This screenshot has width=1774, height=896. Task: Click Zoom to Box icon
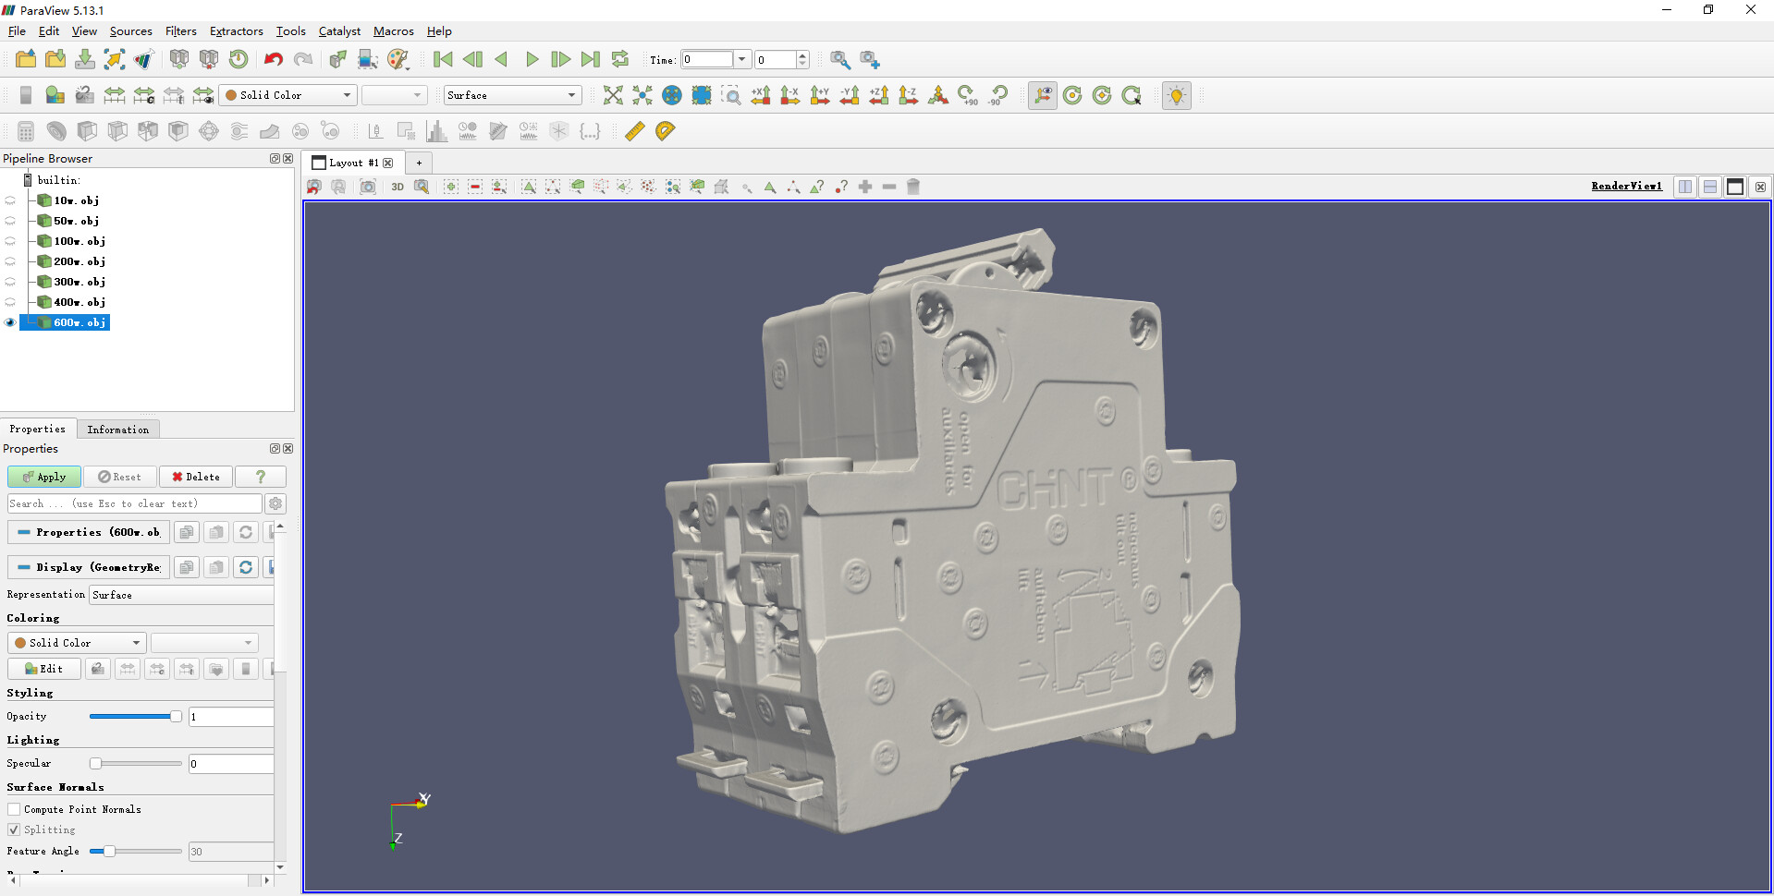[x=731, y=95]
